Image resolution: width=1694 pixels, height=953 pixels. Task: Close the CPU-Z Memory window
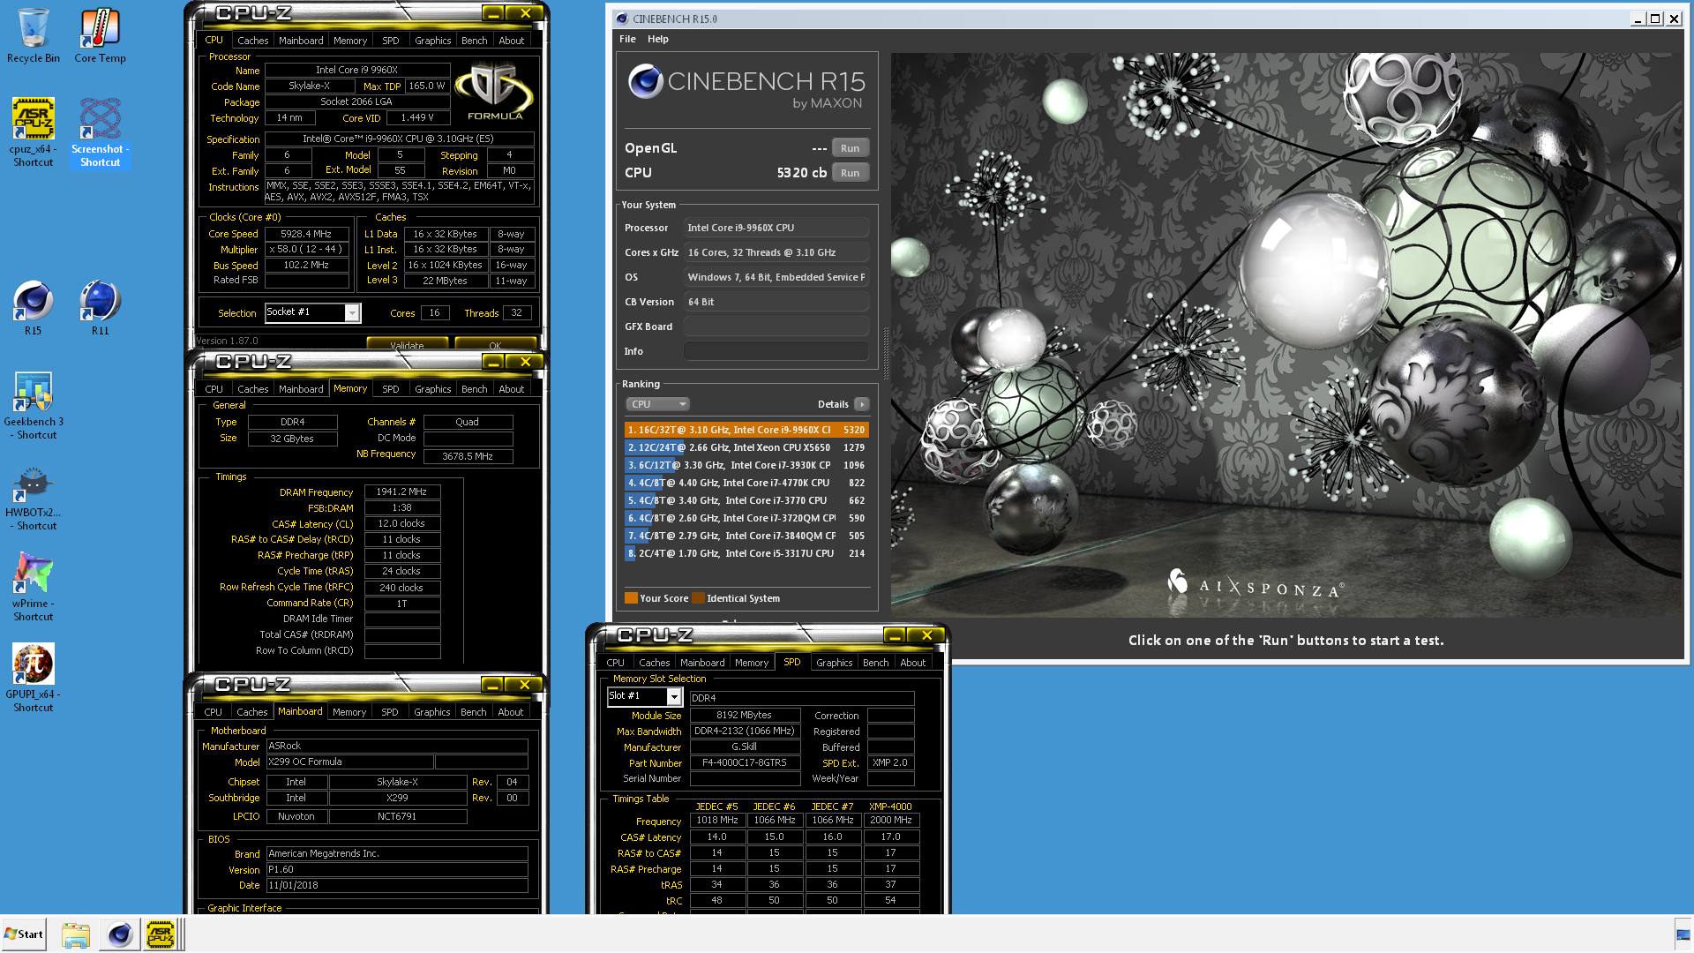[x=525, y=362]
